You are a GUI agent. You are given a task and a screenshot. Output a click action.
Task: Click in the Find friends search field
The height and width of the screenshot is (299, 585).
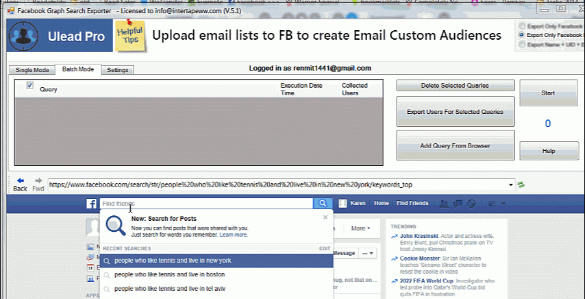(x=206, y=204)
